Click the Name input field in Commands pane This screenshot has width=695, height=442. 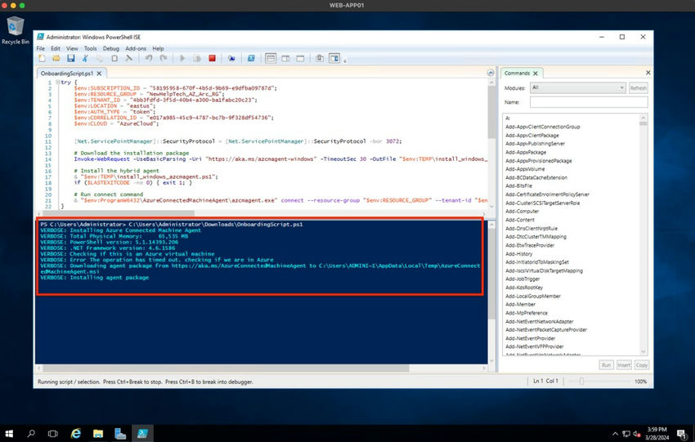588,102
